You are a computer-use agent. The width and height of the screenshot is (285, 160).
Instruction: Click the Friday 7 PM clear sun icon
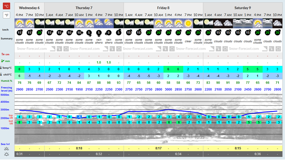click(x=188, y=23)
